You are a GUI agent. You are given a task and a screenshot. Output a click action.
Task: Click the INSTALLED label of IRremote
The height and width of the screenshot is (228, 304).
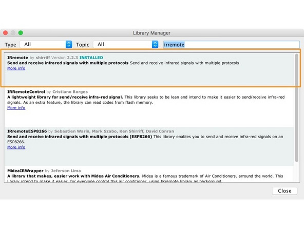tap(91, 58)
